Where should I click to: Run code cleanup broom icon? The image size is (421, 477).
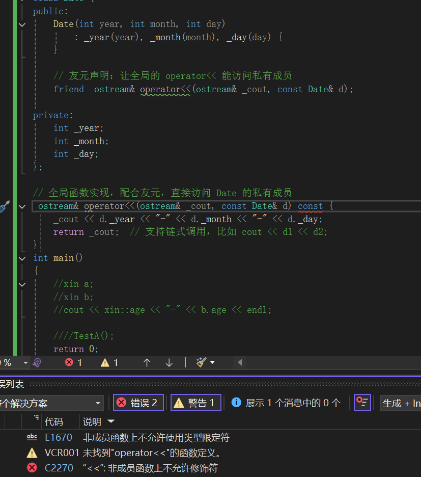[201, 362]
